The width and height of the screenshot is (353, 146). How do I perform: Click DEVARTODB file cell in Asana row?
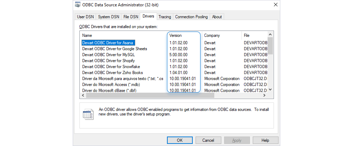256,43
